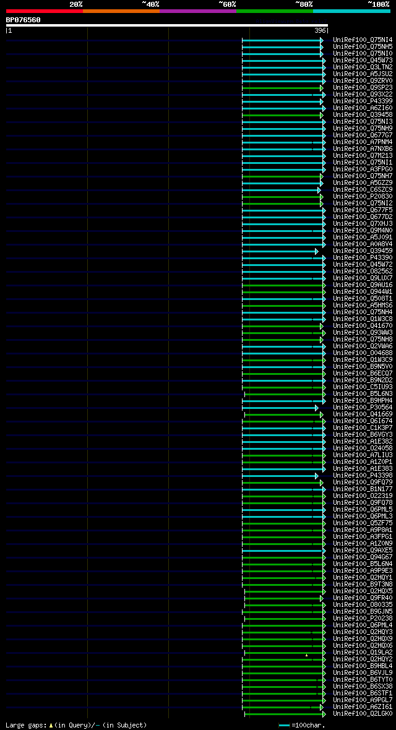This screenshot has height=730, width=396.
Task: Select label UniRef100_Q41670
Action: click(x=363, y=326)
